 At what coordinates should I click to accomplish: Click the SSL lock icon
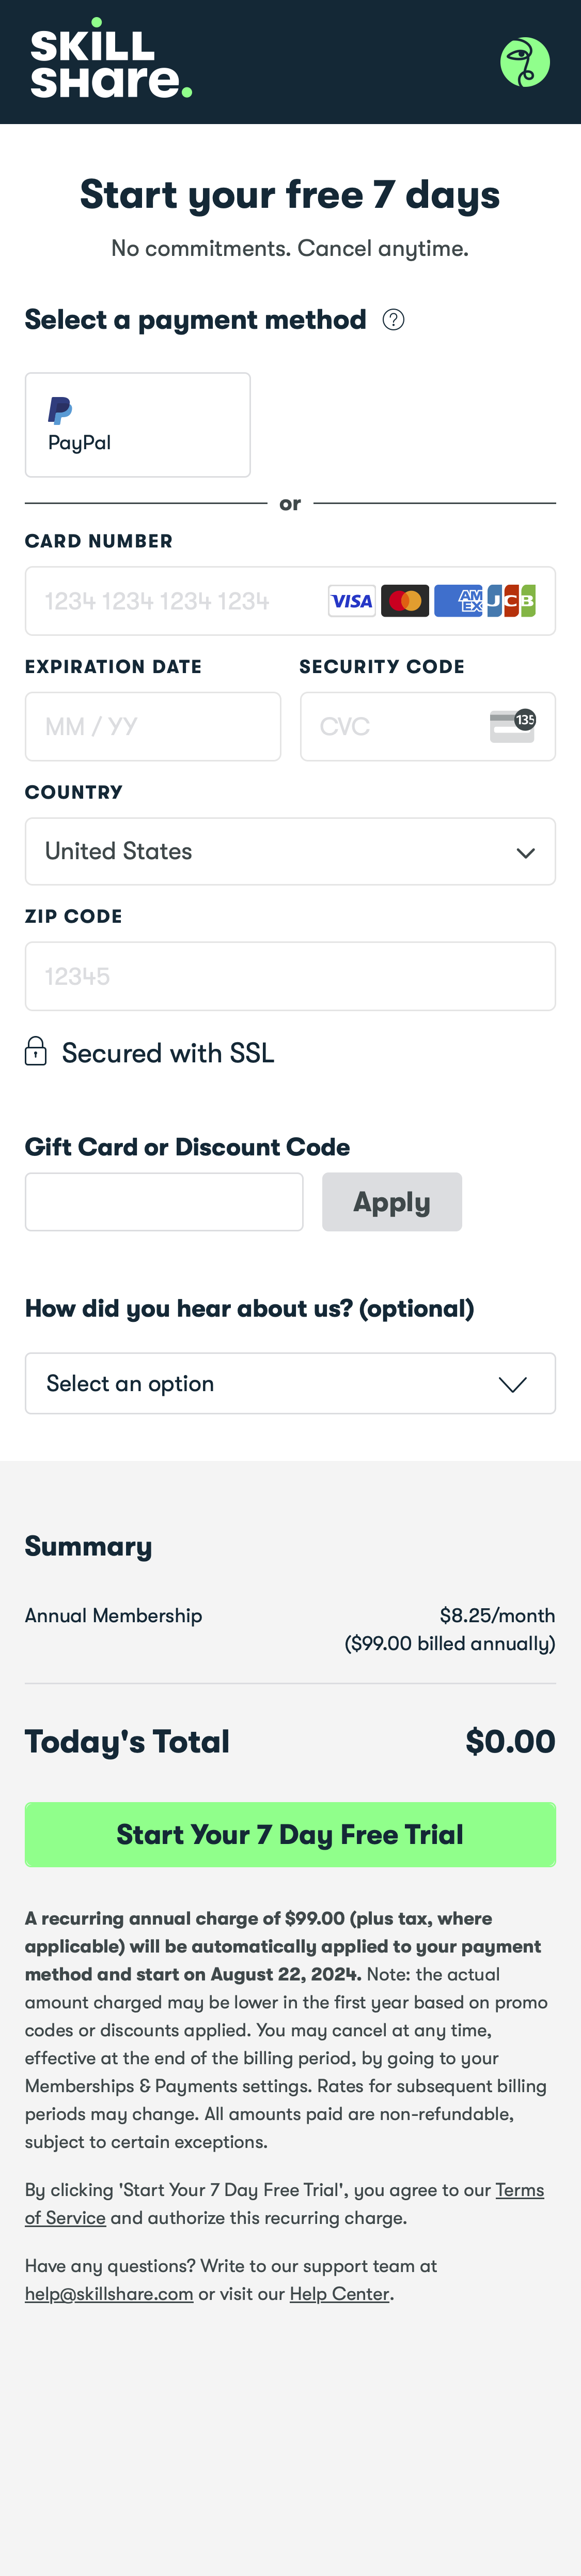(35, 1052)
